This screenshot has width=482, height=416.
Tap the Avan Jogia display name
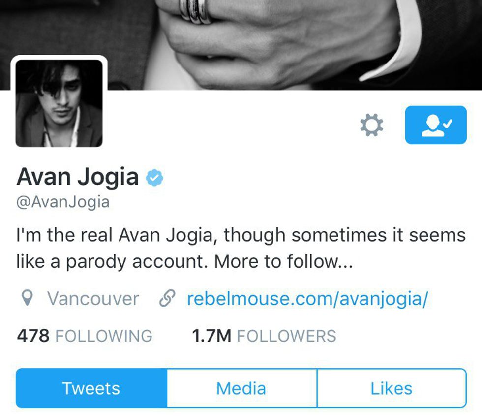(x=78, y=177)
